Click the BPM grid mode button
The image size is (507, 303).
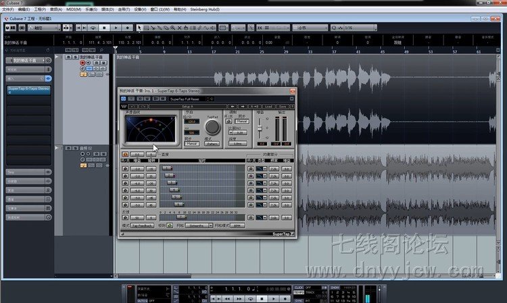tap(237, 225)
